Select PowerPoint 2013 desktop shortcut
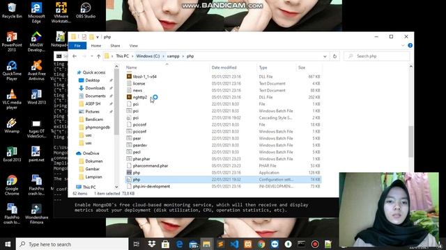The width and height of the screenshot is (446, 250). pos(12,42)
